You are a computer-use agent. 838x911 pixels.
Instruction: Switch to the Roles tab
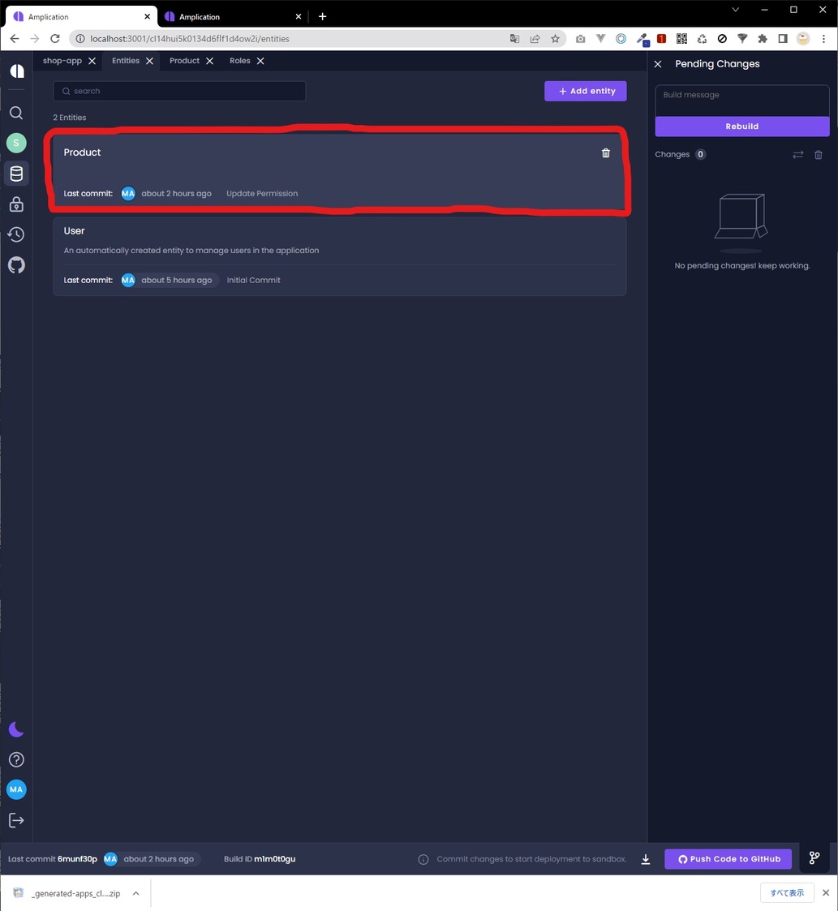click(x=239, y=60)
